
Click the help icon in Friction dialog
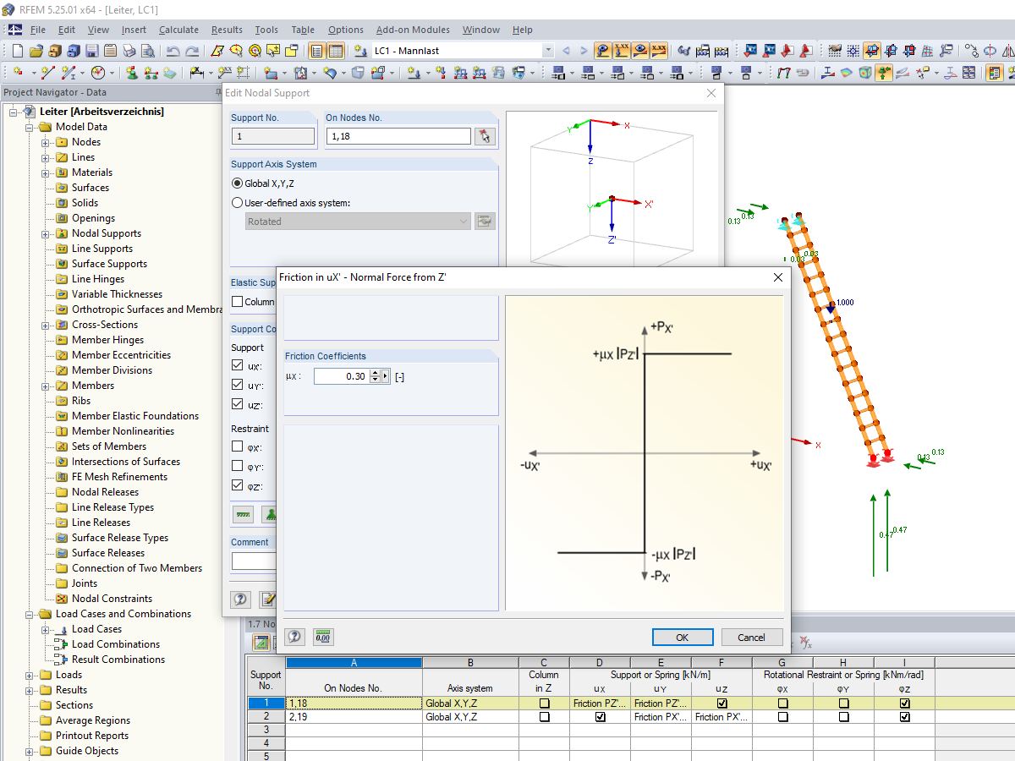coord(294,638)
